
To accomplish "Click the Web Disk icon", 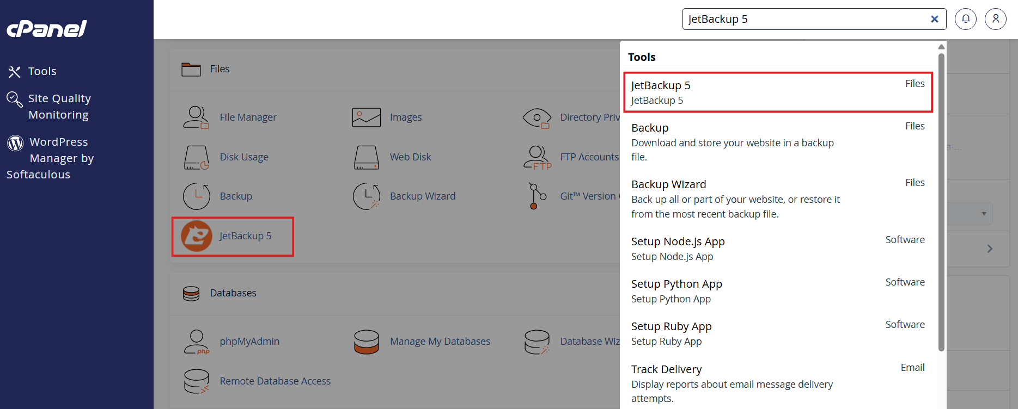I will 366,157.
